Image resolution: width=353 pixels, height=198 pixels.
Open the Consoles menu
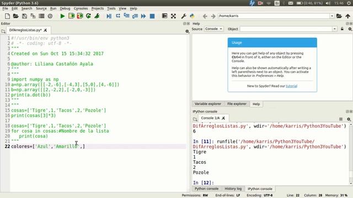81,8
